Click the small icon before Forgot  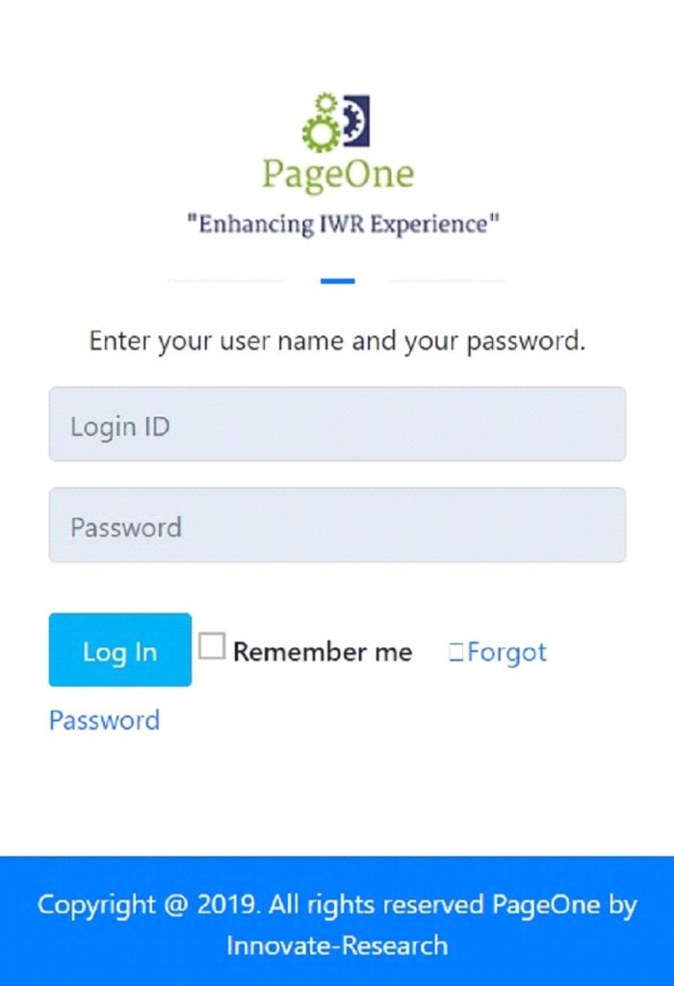coord(455,653)
